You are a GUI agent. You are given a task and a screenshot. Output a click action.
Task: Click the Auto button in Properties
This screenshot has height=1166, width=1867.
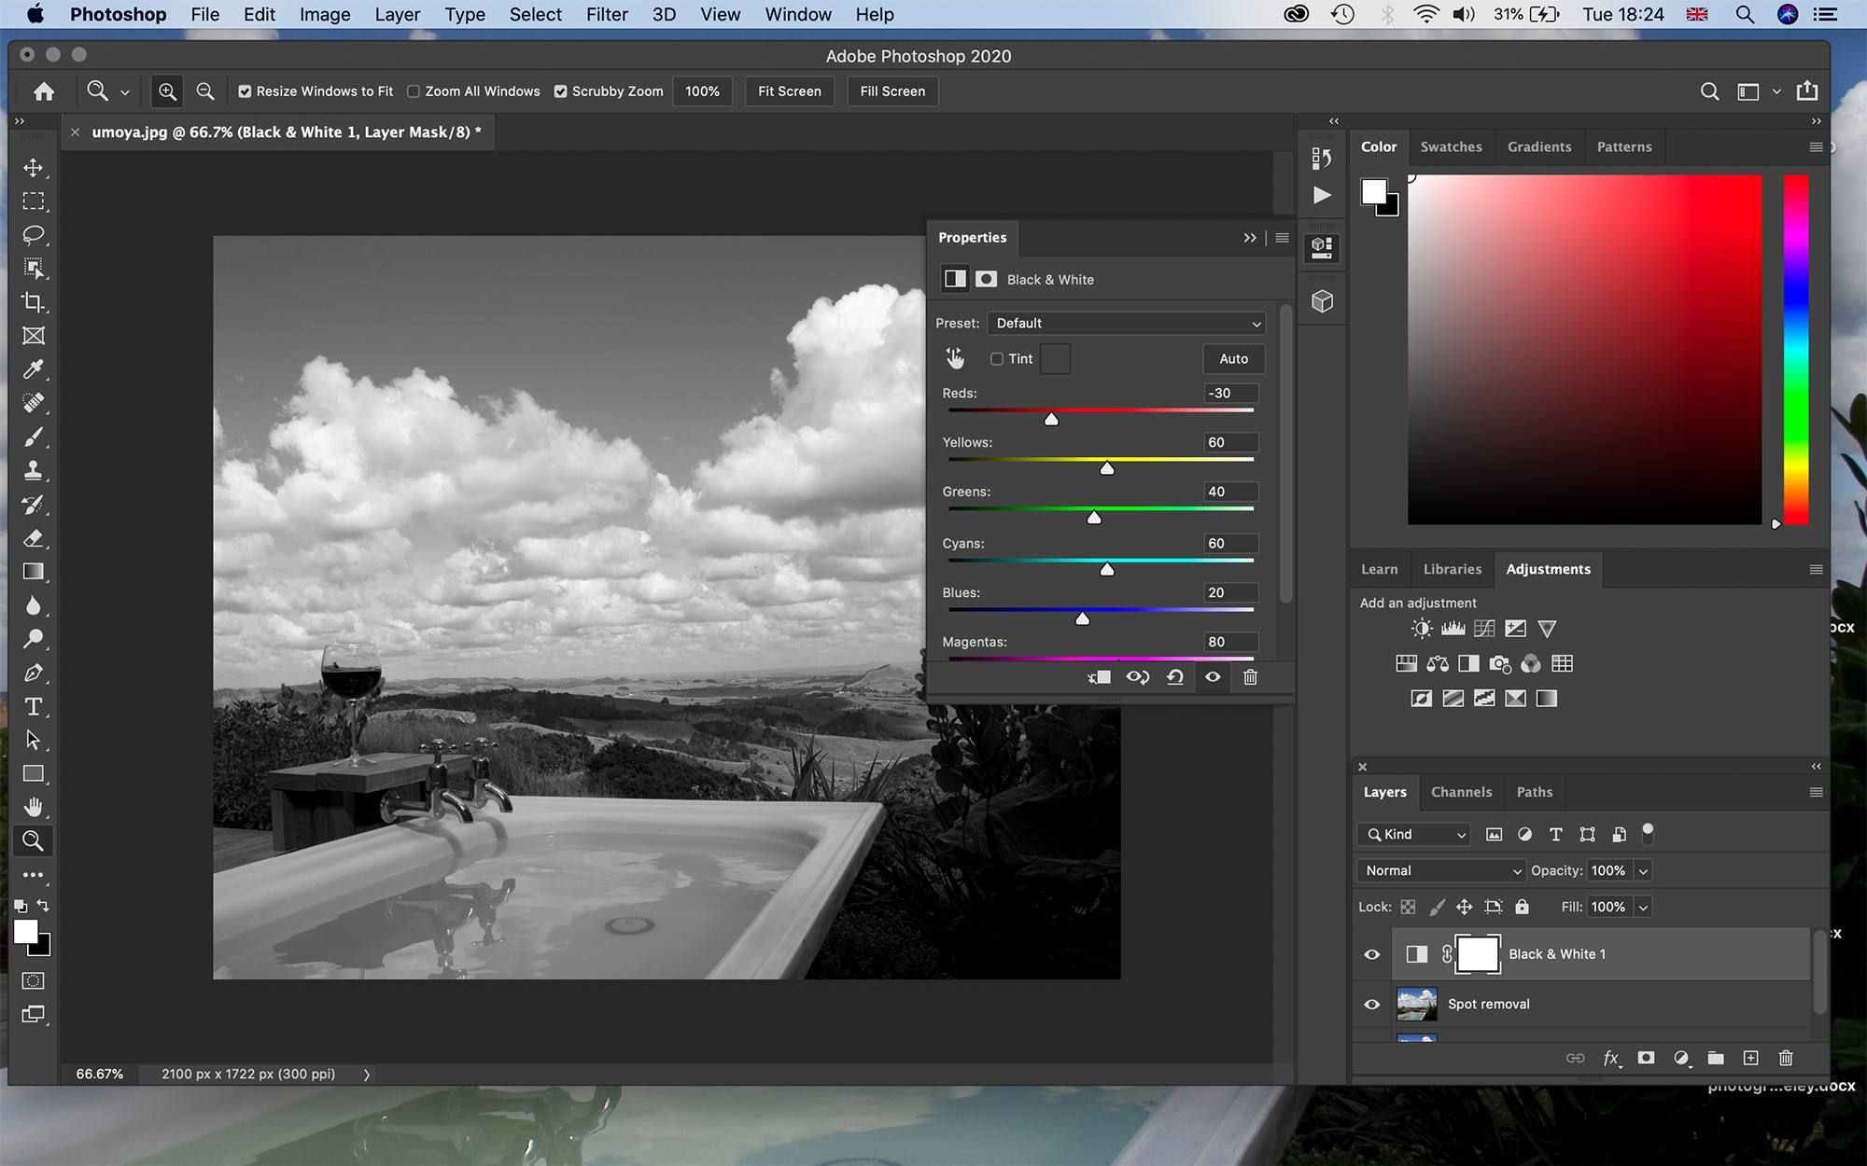click(1231, 359)
